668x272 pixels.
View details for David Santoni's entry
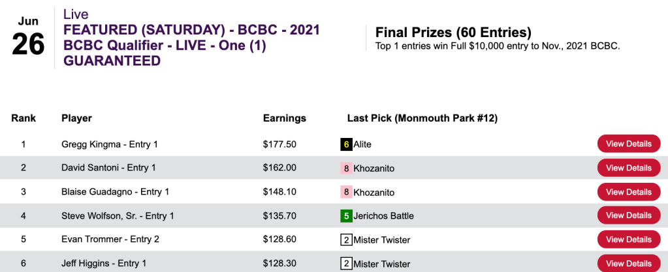click(628, 168)
